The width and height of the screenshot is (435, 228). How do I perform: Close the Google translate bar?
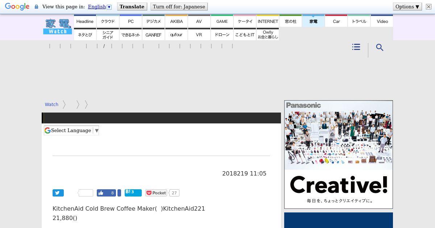(428, 7)
